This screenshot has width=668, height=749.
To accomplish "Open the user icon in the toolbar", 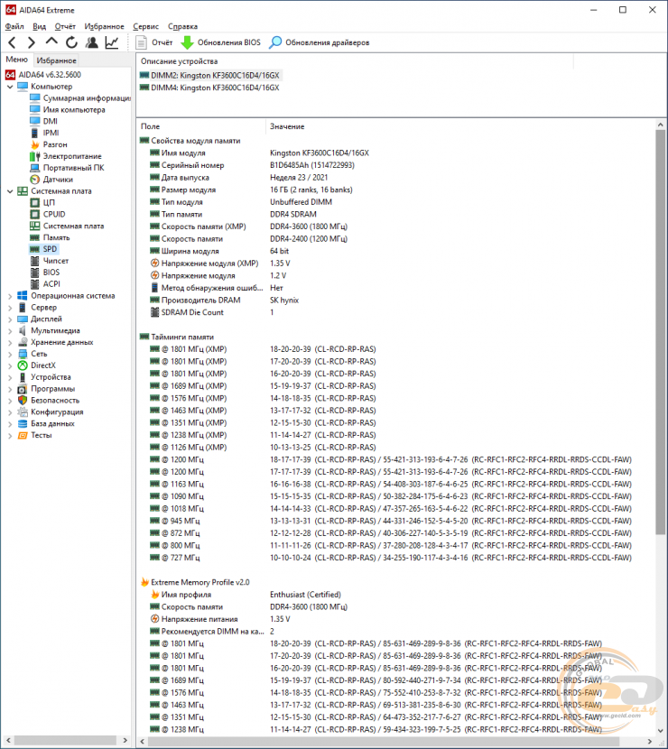I will 91,42.
